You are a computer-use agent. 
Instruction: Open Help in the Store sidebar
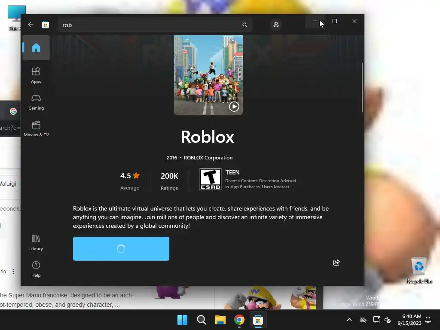36,269
